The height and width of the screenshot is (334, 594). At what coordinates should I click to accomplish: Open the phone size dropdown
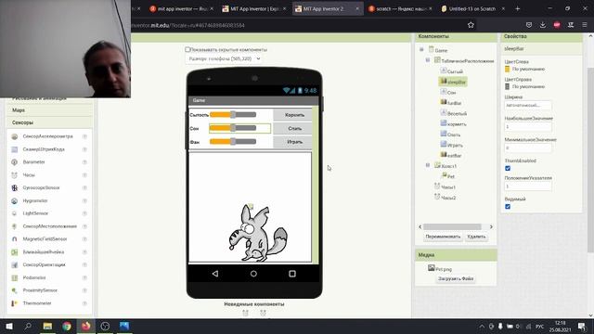click(x=224, y=58)
